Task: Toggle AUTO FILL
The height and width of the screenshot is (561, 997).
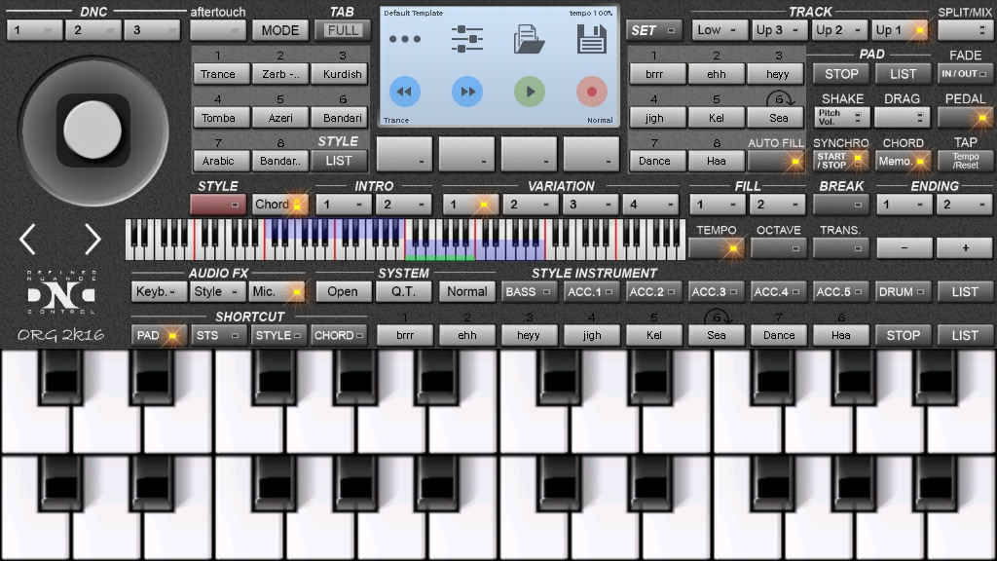Action: point(776,161)
